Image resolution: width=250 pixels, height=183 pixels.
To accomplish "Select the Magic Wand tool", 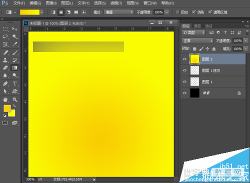I will (x=15, y=36).
